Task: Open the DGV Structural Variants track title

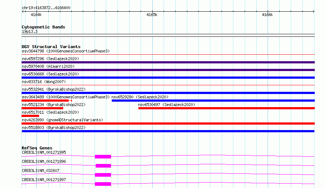Action: (51, 47)
